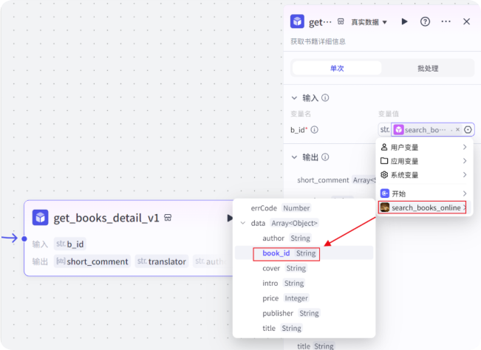Click info icon next to 输入
The image size is (481, 350).
click(x=325, y=97)
